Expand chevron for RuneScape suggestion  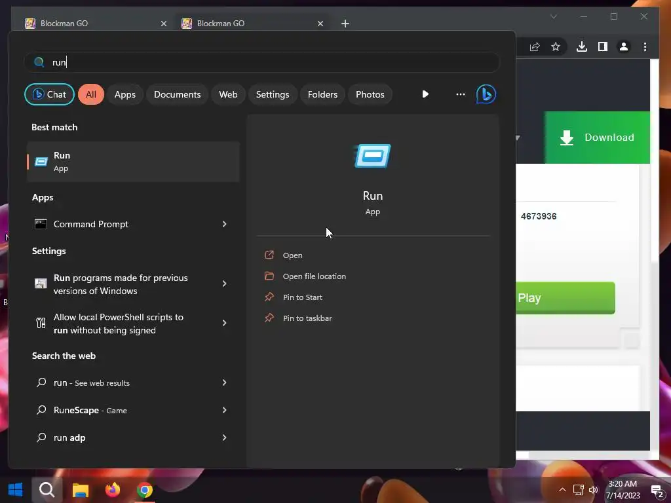pyautogui.click(x=224, y=410)
